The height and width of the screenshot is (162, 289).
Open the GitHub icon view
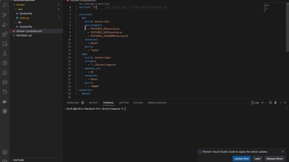(x=5, y=111)
